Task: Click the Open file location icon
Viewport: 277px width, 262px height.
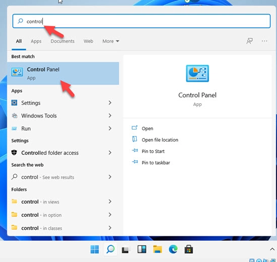Action: (x=134, y=139)
